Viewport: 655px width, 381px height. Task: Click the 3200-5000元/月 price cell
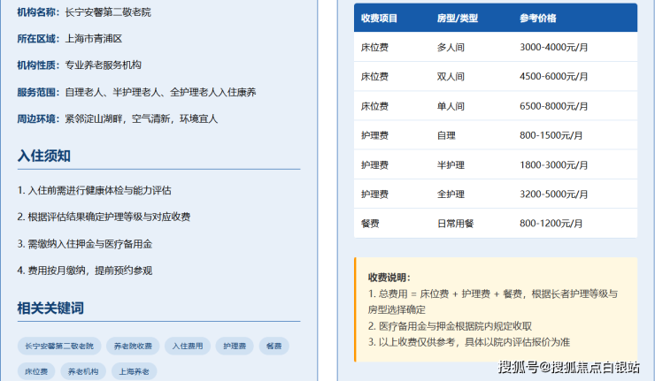coord(553,194)
